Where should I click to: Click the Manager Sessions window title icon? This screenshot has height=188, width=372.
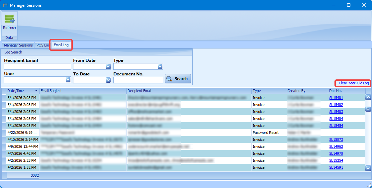5,5
